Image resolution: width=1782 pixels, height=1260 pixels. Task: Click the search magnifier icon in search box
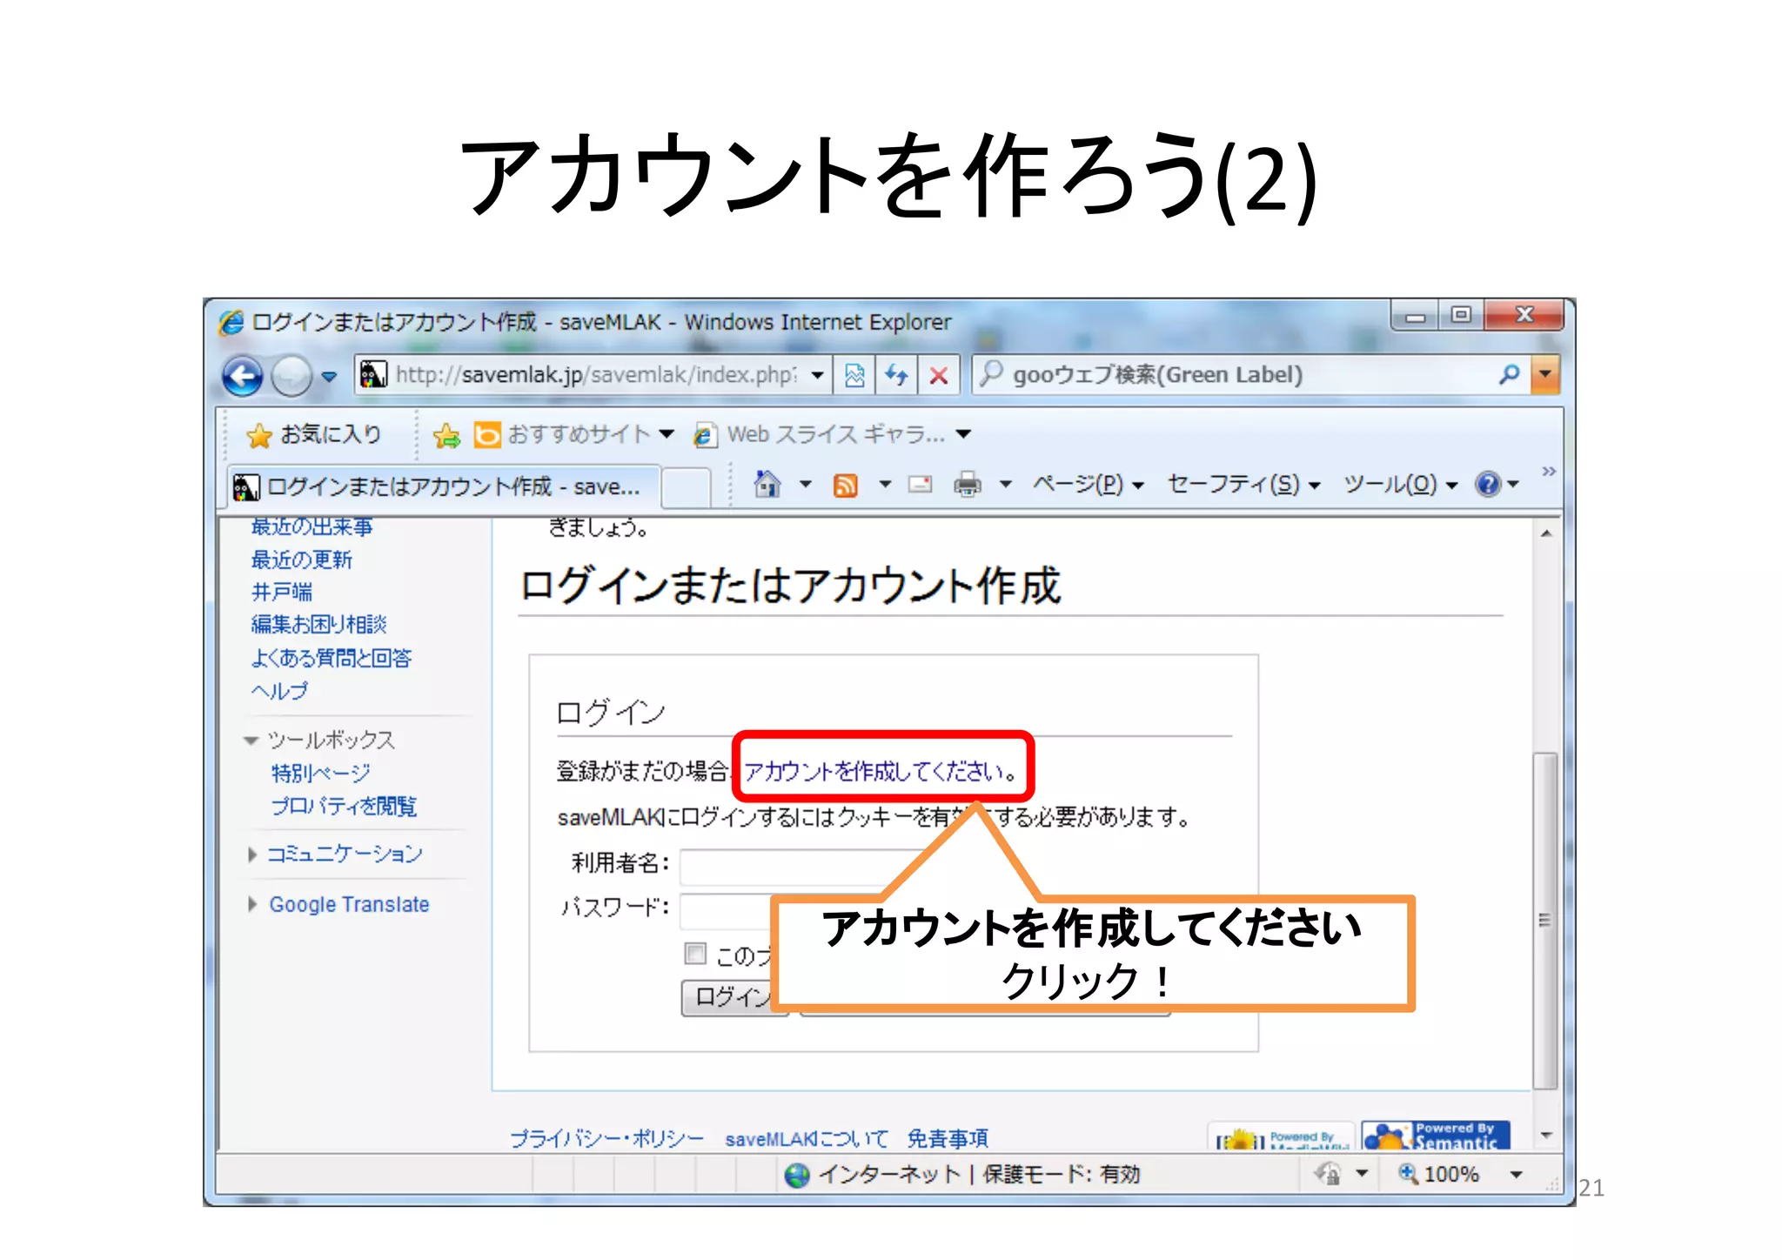point(1509,374)
